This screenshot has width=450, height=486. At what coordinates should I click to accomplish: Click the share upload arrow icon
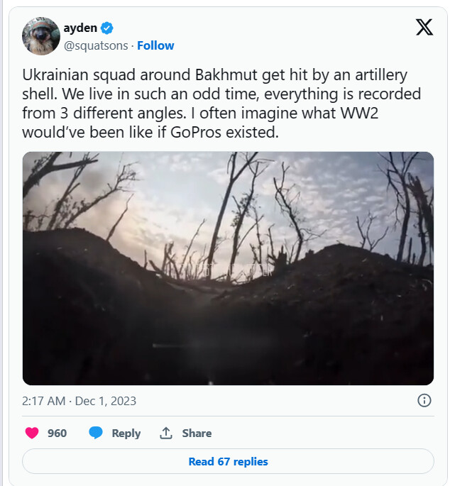coord(166,433)
